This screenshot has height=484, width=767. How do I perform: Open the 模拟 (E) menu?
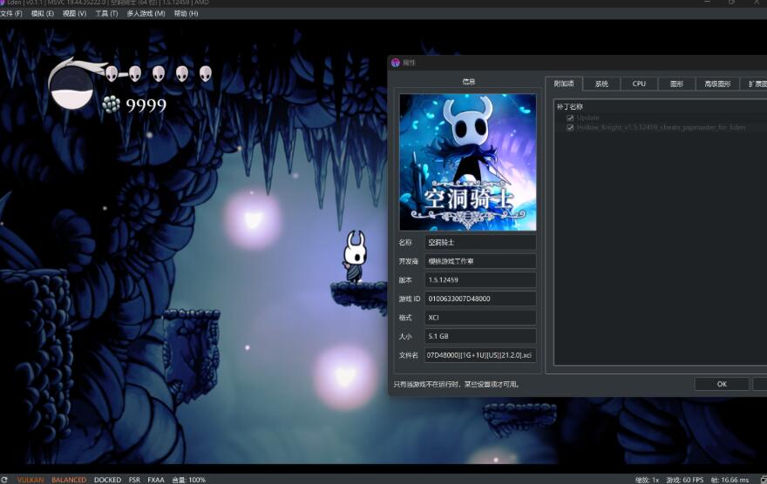pos(42,13)
